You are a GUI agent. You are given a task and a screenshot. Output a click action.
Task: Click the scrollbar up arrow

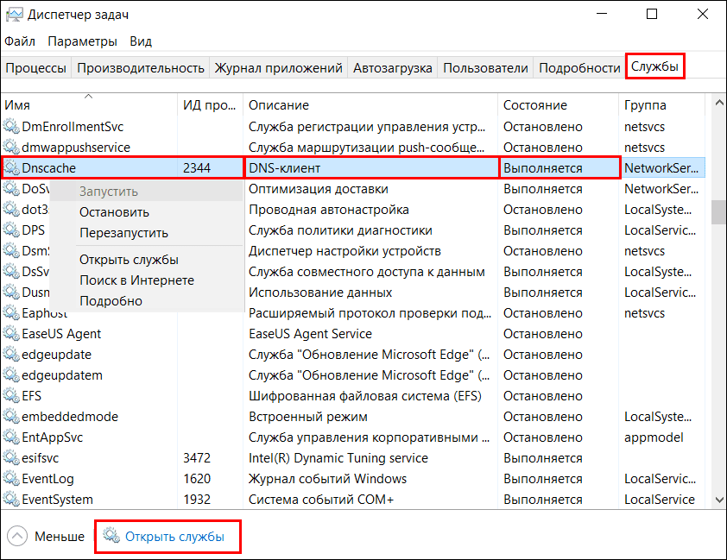tap(719, 103)
